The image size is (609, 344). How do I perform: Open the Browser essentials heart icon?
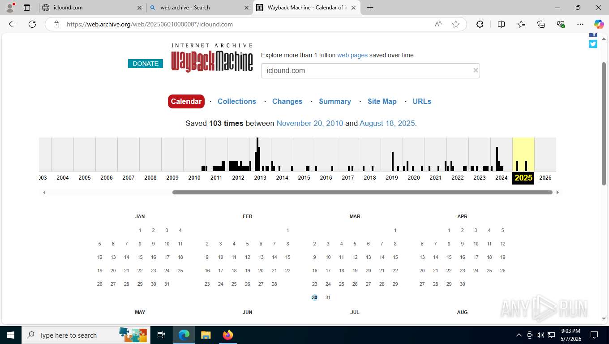point(561,24)
